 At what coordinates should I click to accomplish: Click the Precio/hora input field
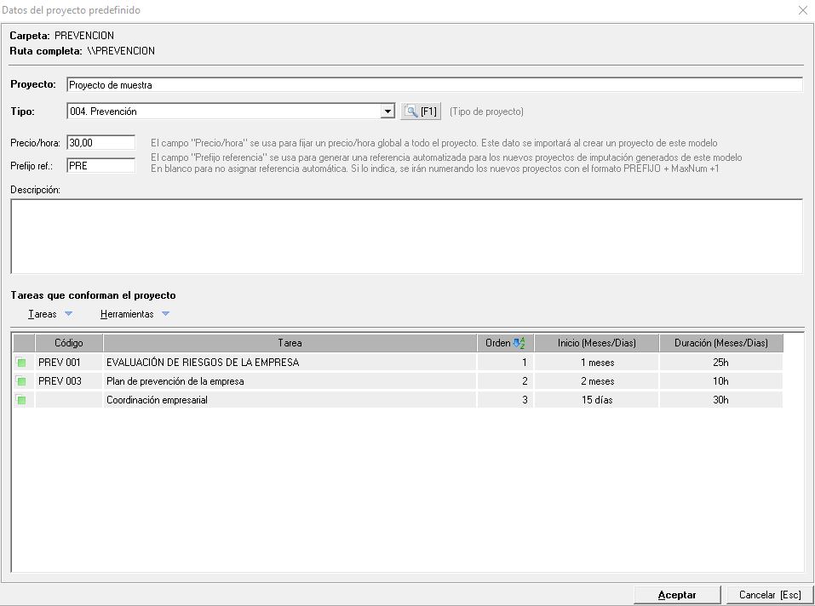click(x=100, y=143)
